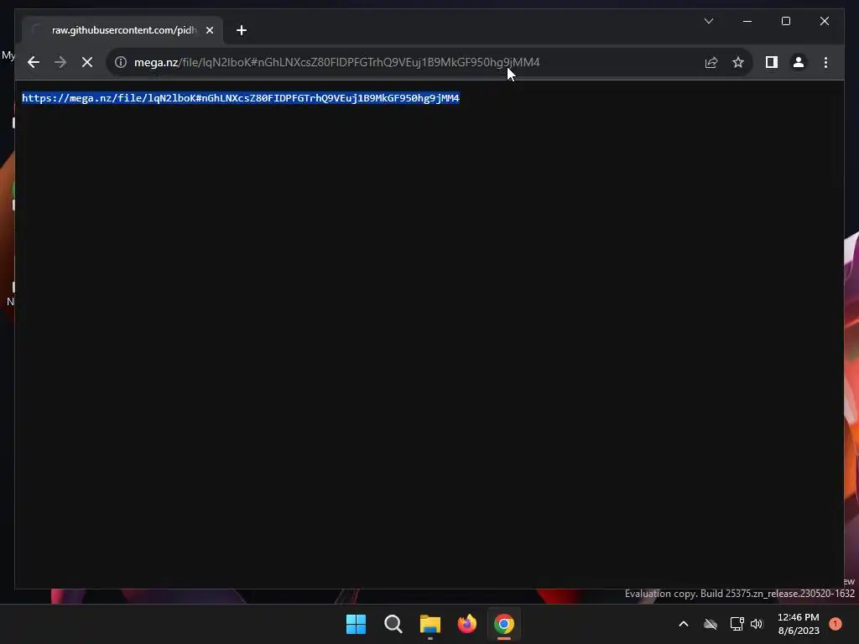
Task: Launch Firefox from the taskbar
Action: (x=466, y=624)
